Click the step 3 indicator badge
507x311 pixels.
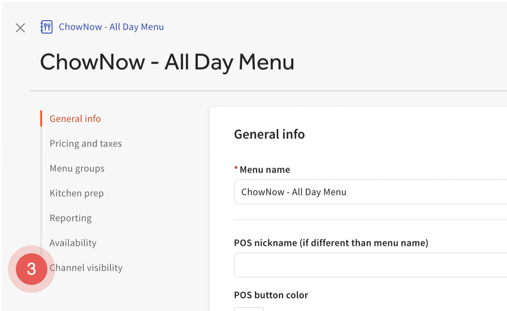pos(30,269)
